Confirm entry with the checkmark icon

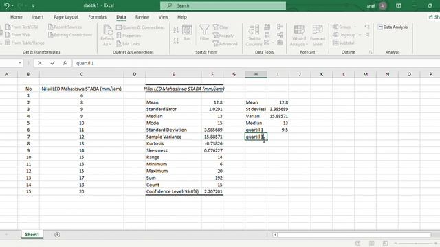(52, 63)
